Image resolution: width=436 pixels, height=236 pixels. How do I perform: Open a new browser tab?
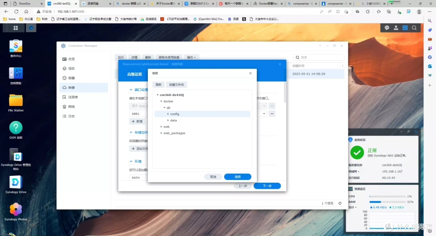392,4
